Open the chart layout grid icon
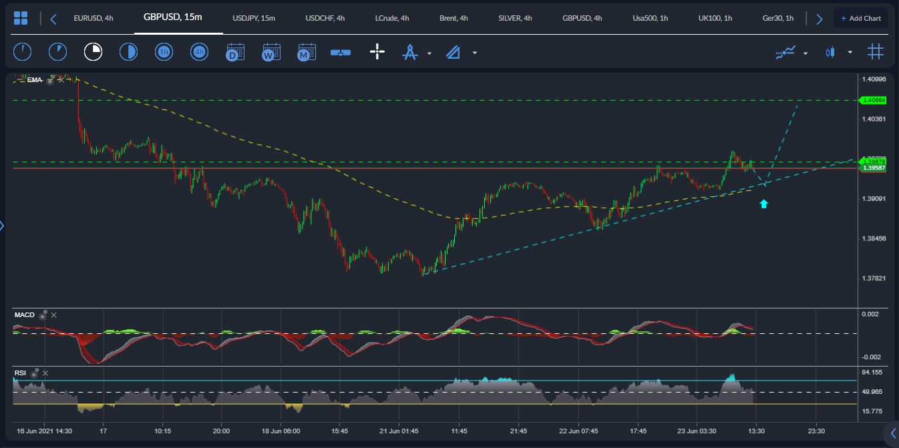The width and height of the screenshot is (899, 448). (21, 19)
